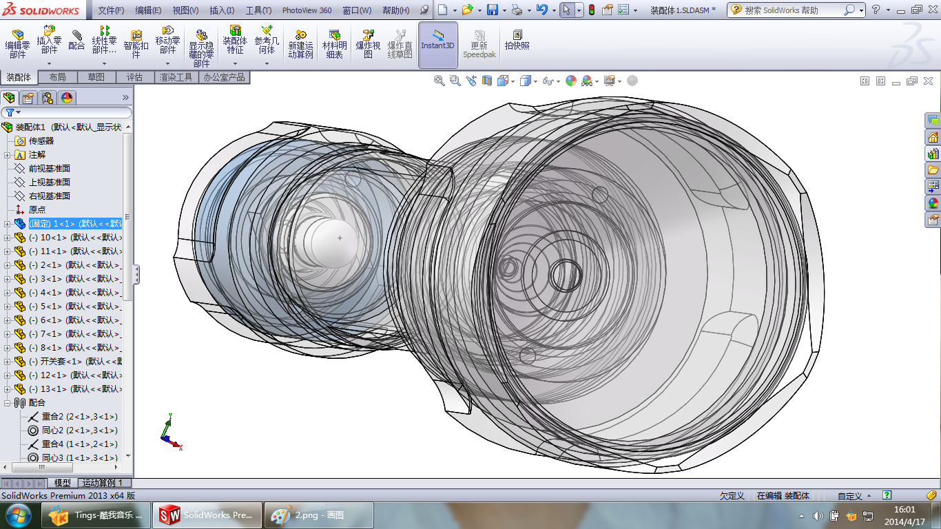Viewport: 941px width, 529px height.
Task: Click Zoom to Fit in view toolbar
Action: click(439, 81)
